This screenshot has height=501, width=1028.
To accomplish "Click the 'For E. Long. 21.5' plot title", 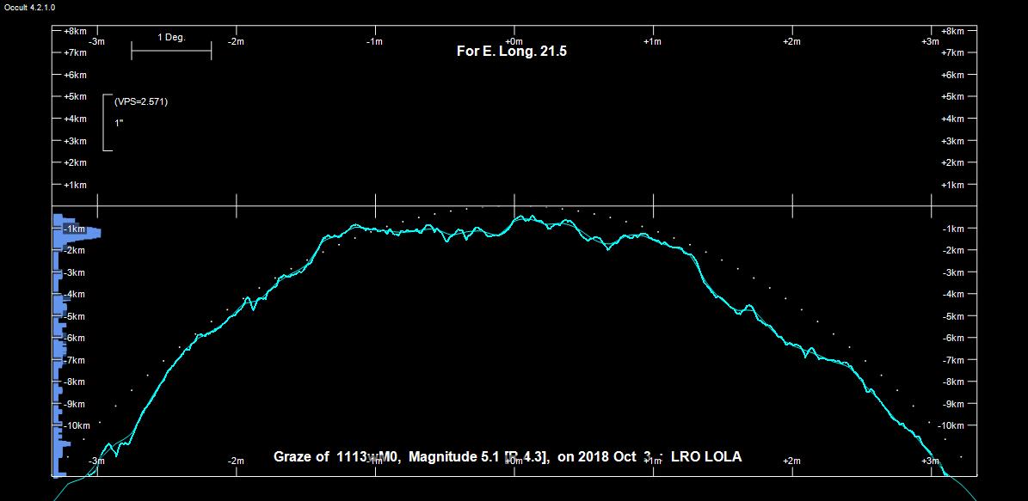I will (x=511, y=52).
